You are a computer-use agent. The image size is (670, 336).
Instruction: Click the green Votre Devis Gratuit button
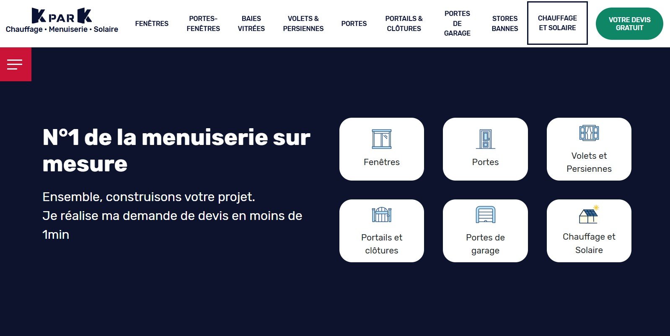tap(629, 24)
